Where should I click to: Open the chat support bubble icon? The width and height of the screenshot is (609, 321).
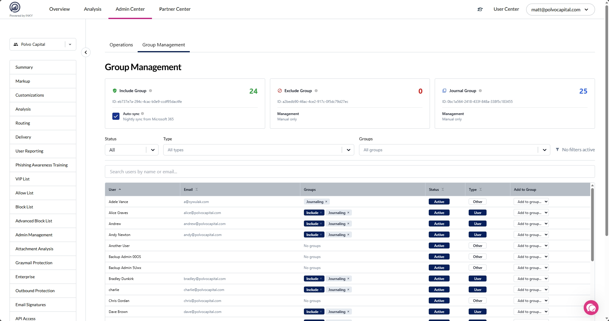(591, 308)
